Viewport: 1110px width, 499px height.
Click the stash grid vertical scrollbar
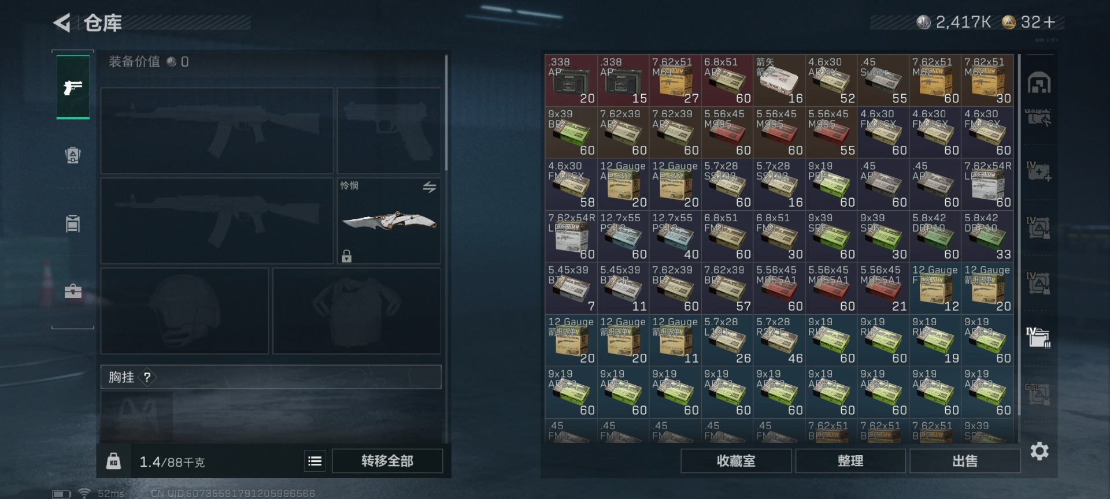1019,234
